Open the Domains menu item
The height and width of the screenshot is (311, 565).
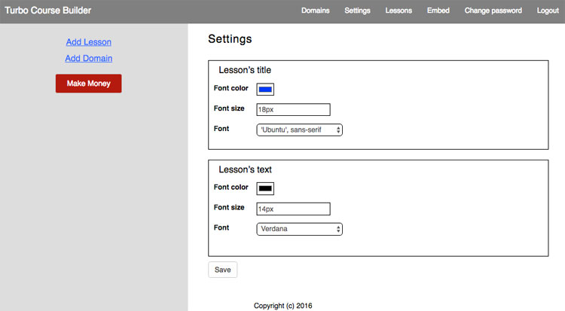(x=315, y=11)
